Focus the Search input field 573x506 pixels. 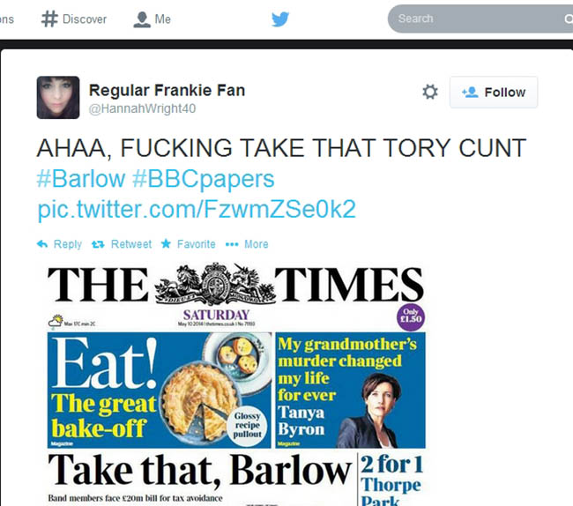[x=480, y=19]
